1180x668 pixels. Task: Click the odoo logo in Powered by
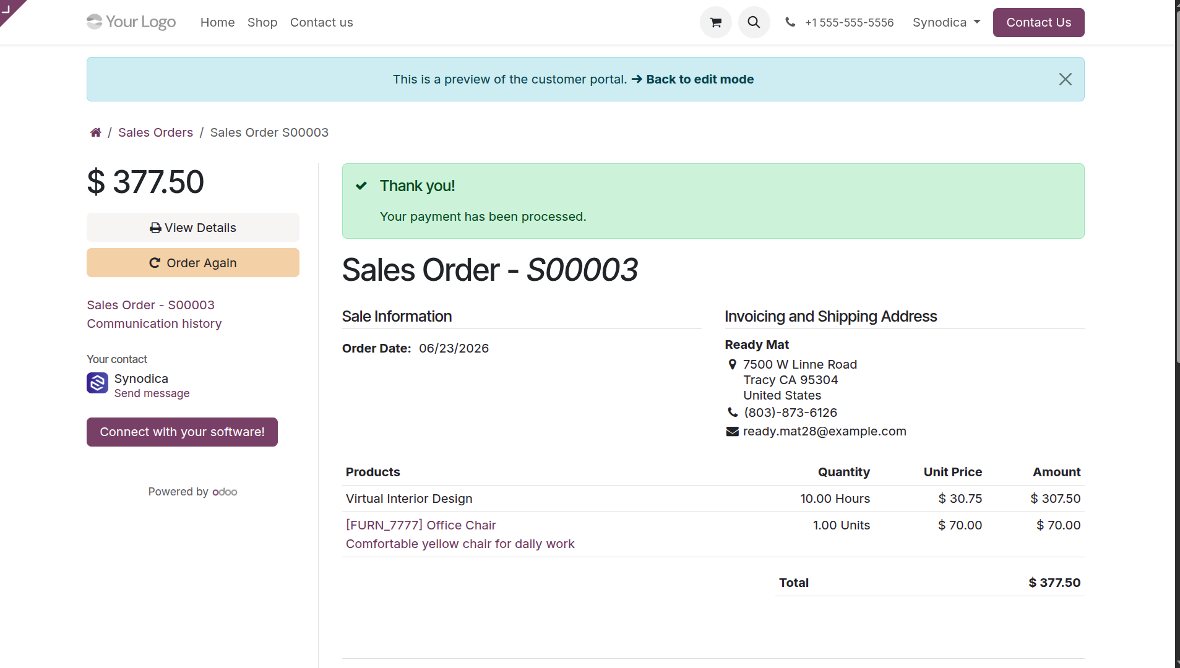(225, 492)
